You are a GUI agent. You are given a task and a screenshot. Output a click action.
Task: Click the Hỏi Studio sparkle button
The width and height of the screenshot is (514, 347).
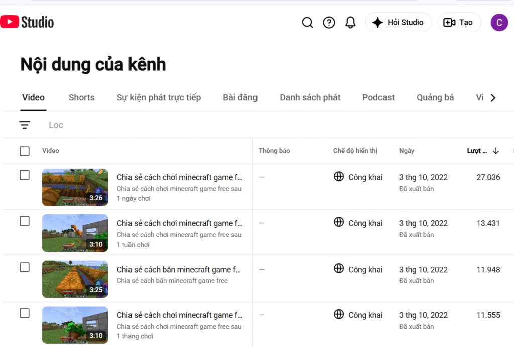tap(398, 22)
